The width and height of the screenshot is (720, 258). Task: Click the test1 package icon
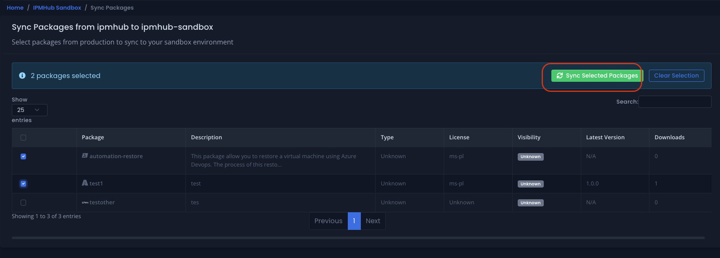pos(85,183)
